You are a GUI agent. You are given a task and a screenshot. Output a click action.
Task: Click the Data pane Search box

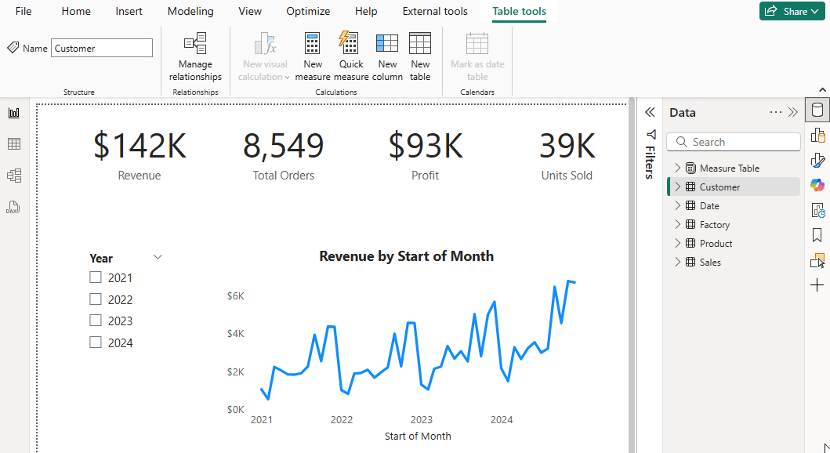[x=734, y=142]
